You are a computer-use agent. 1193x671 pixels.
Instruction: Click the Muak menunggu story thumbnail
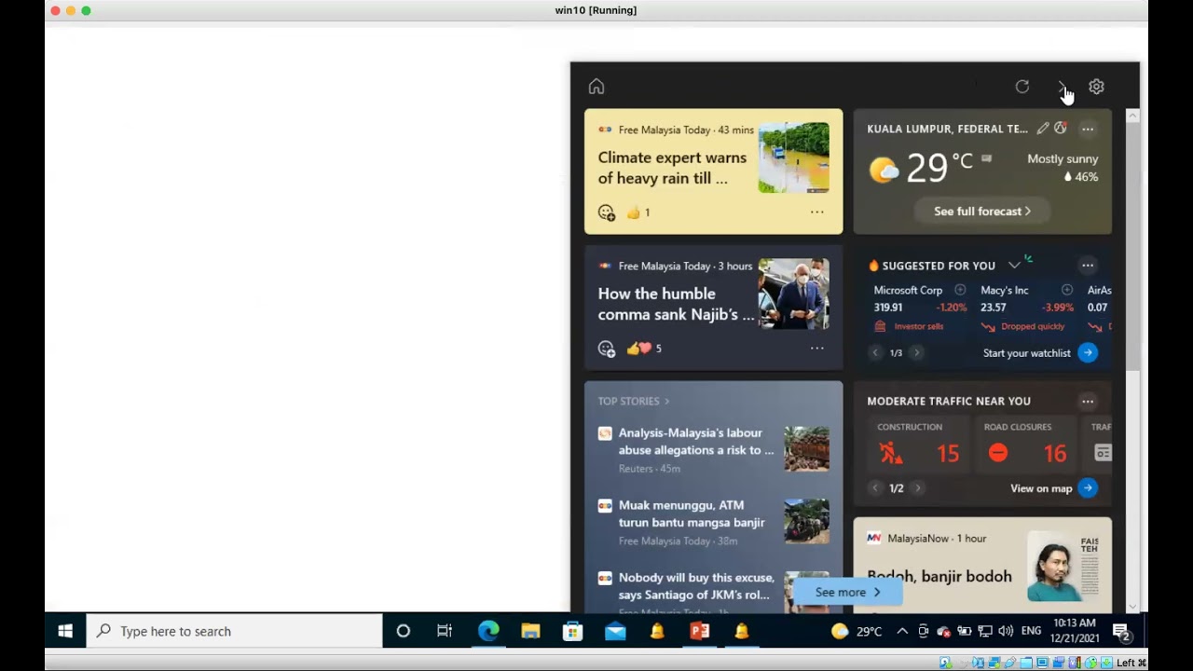pos(807,522)
